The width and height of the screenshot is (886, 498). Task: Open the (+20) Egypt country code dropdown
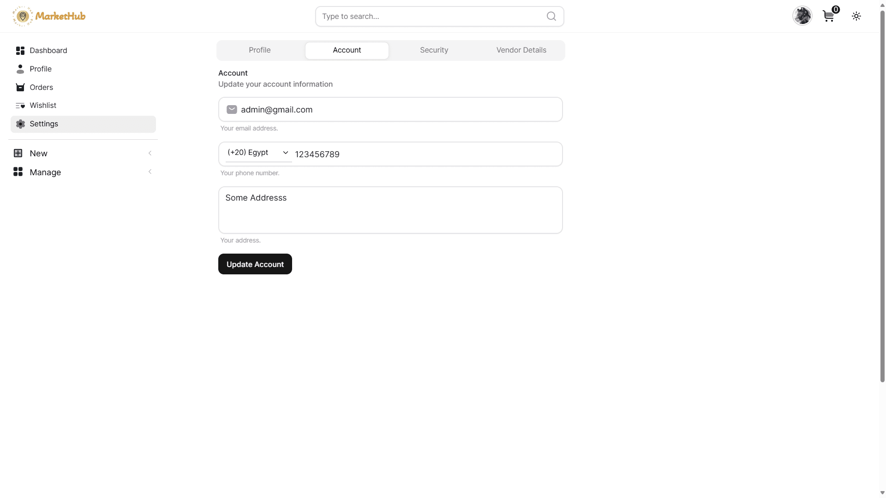[258, 153]
